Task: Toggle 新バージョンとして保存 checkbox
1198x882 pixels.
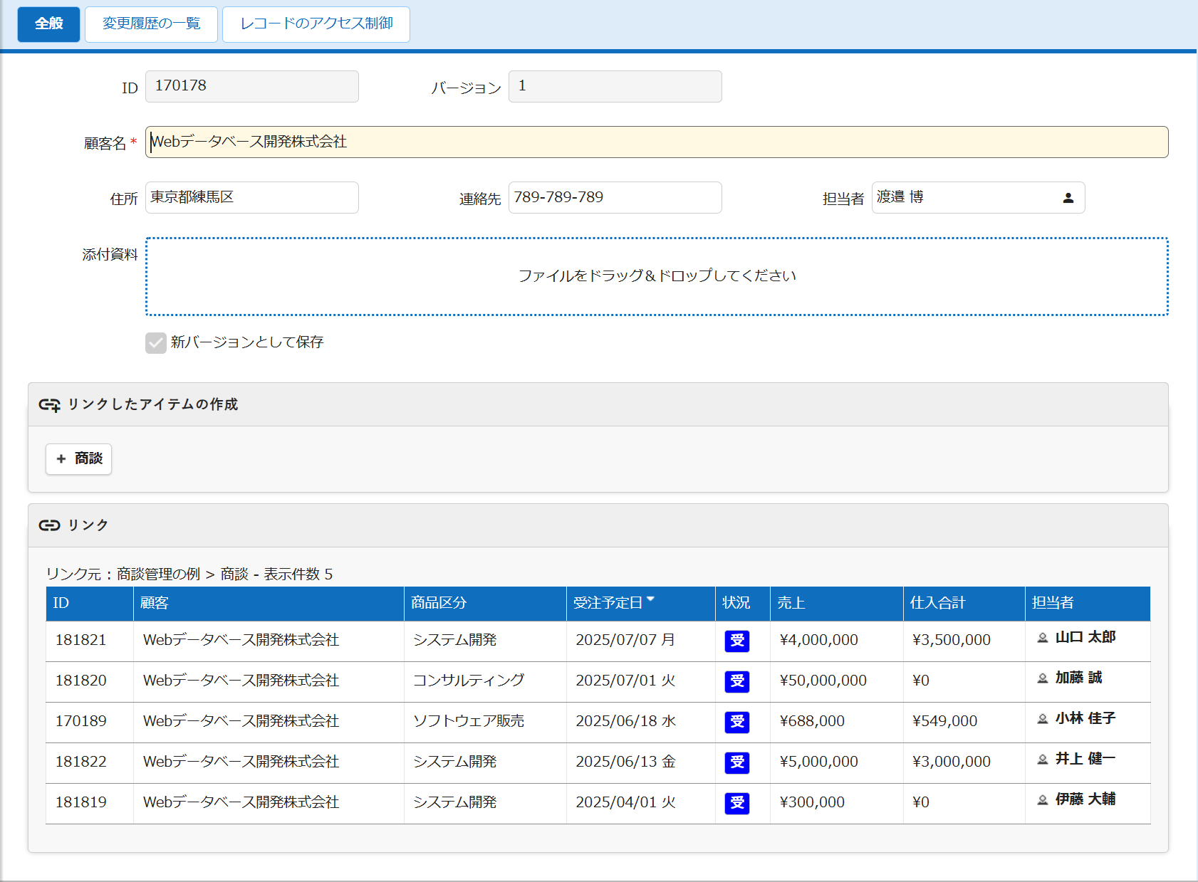Action: pos(156,343)
